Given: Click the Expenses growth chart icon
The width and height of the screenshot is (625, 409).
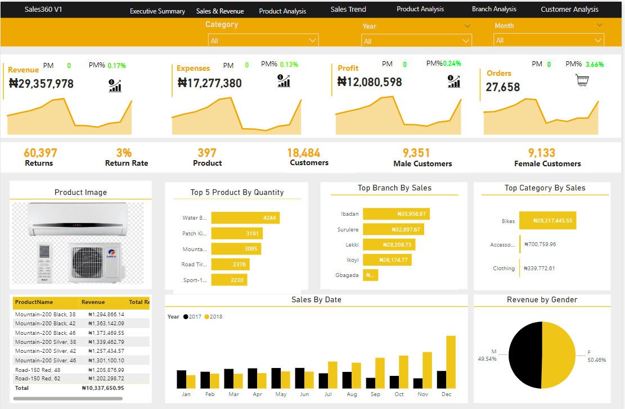Looking at the screenshot, I should pos(284,81).
